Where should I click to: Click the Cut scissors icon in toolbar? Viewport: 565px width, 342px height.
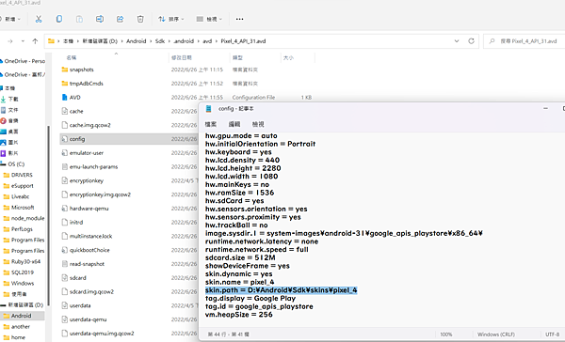pos(39,19)
